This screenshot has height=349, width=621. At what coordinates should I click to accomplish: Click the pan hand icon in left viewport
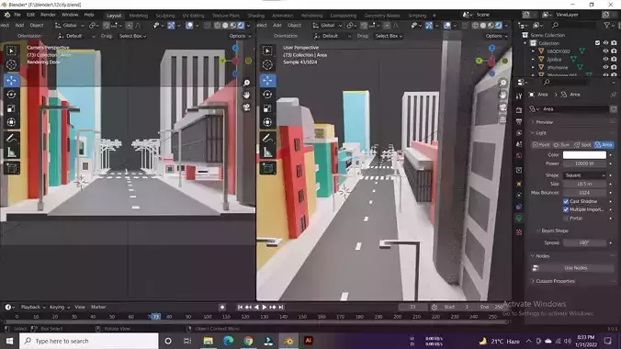(x=246, y=96)
